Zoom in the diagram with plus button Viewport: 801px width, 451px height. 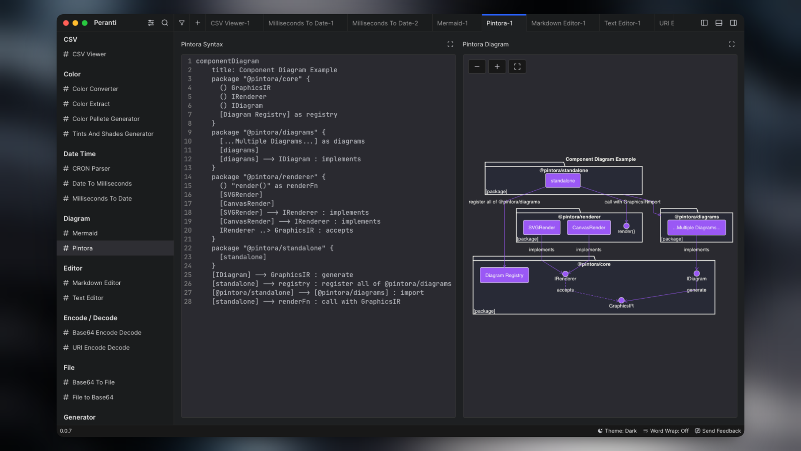[x=497, y=67]
